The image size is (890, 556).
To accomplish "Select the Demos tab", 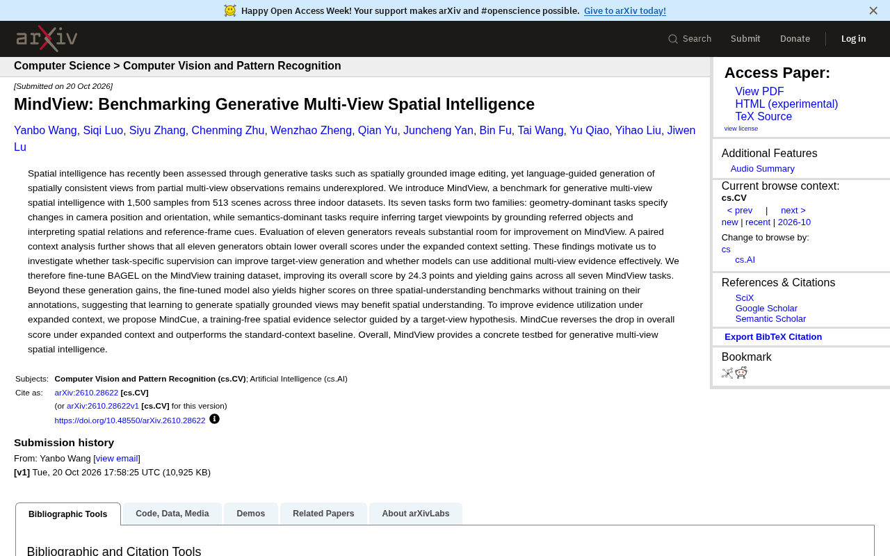I will [251, 514].
